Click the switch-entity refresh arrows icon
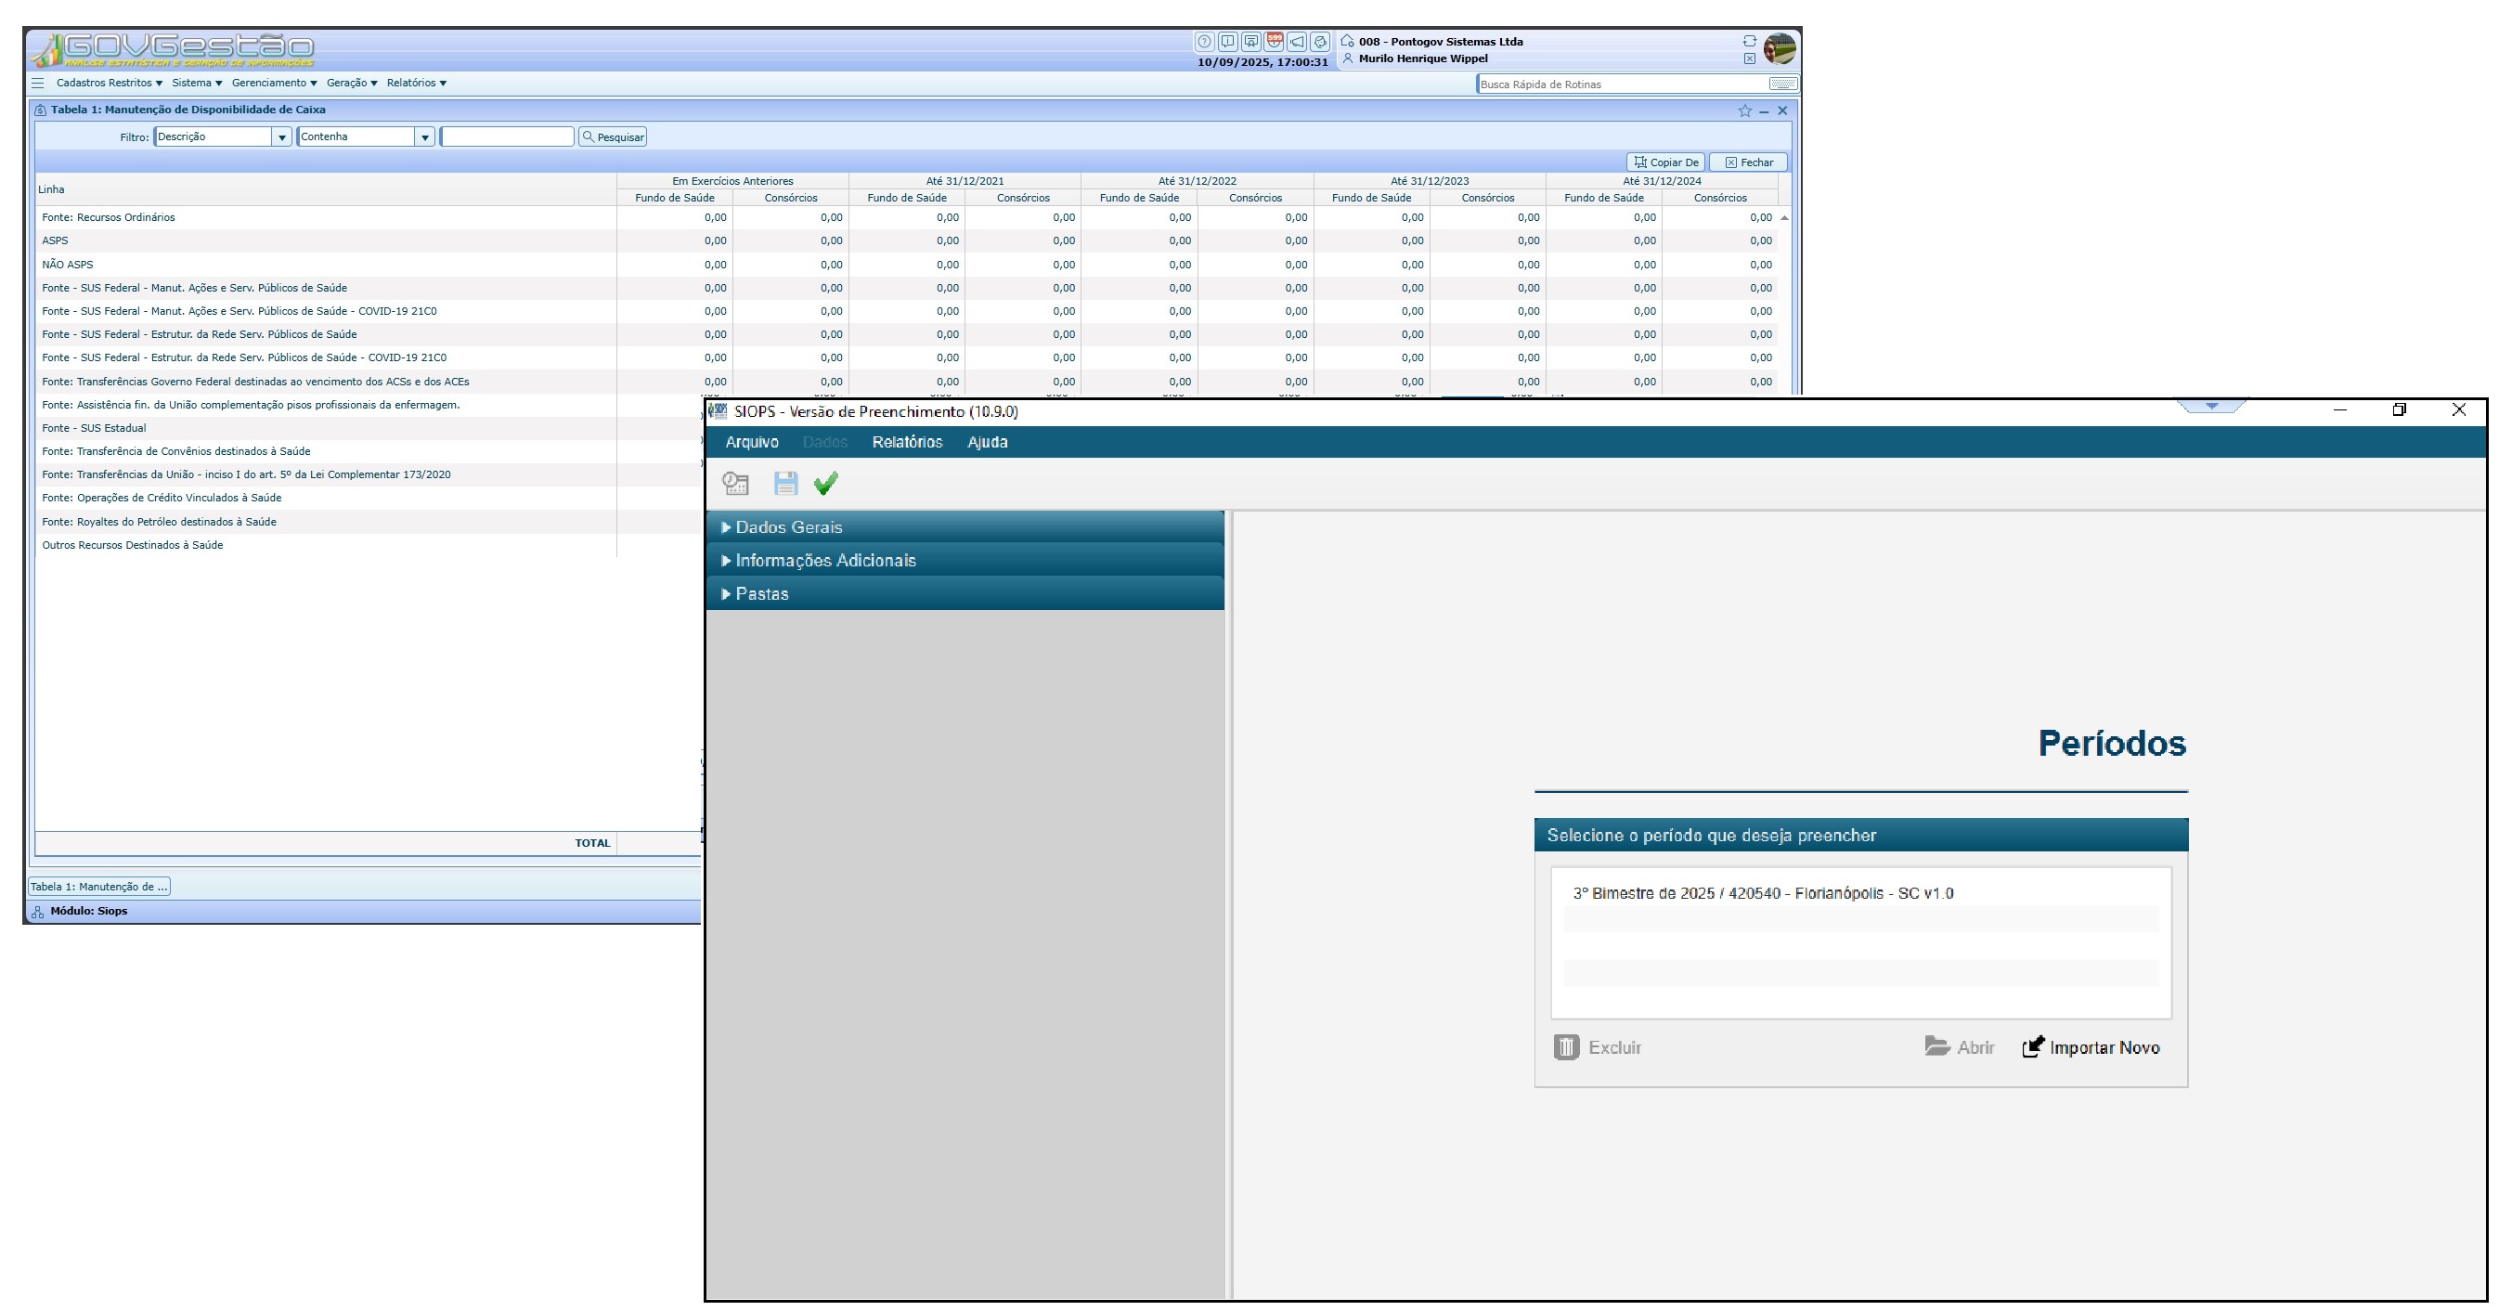This screenshot has height=1311, width=2499. pos(1748,41)
